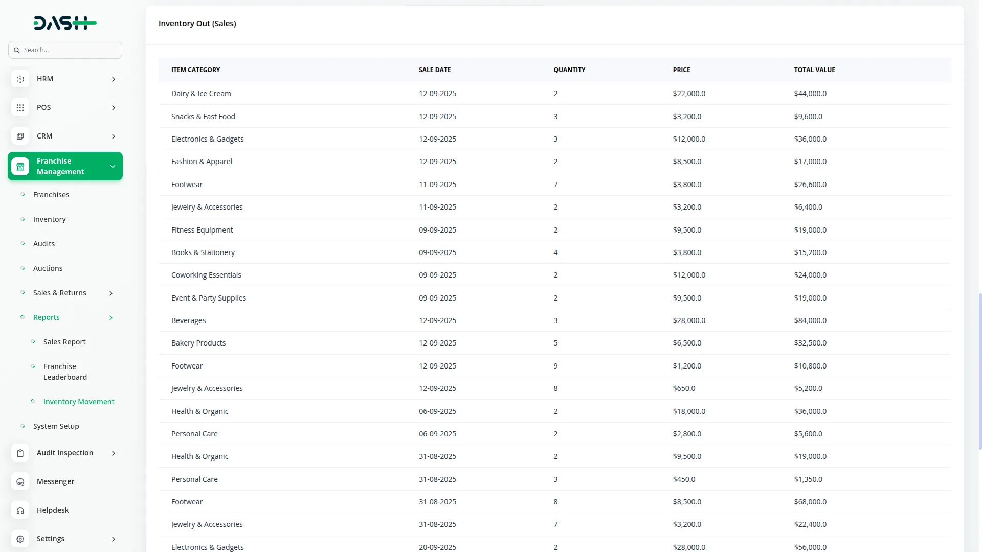Expand the Sales & Returns submenu arrow

click(111, 293)
